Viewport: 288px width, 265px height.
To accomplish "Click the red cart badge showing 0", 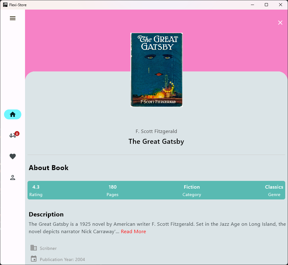I will [17, 134].
